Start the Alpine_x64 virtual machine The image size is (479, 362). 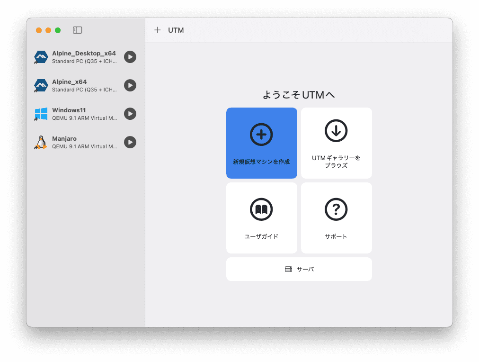[x=130, y=85]
